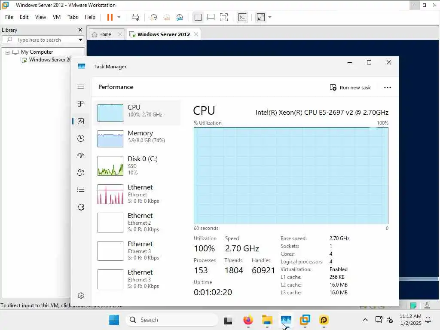The height and width of the screenshot is (330, 440).
Task: Toggle the thumbnail bar view icon
Action: (x=211, y=17)
